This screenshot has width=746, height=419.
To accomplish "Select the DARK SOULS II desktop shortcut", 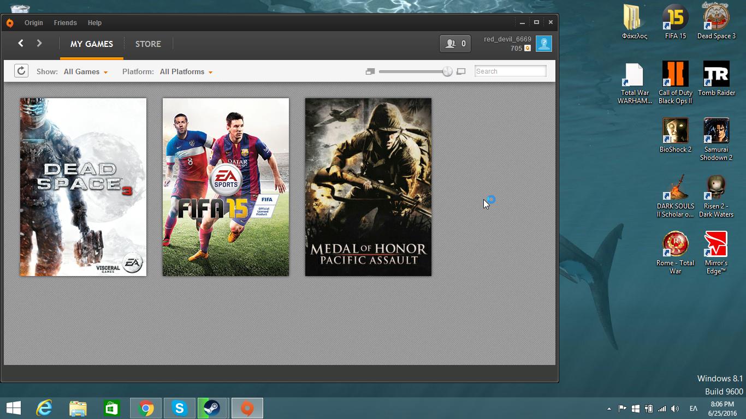I will [676, 196].
